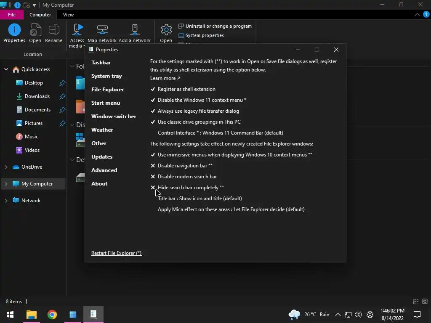Viewport: 431px width, 323px height.
Task: Launch Google Chrome from taskbar
Action: click(52, 315)
